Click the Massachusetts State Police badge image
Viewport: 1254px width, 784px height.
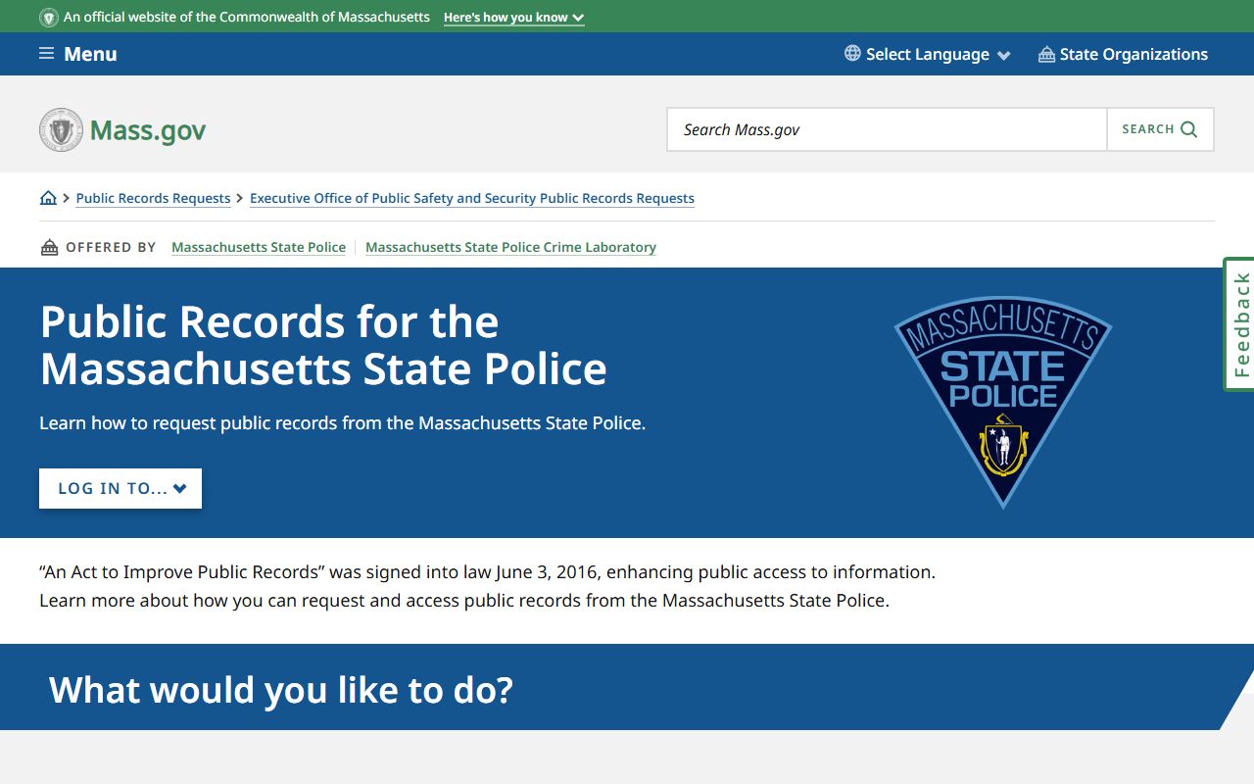tap(1003, 402)
